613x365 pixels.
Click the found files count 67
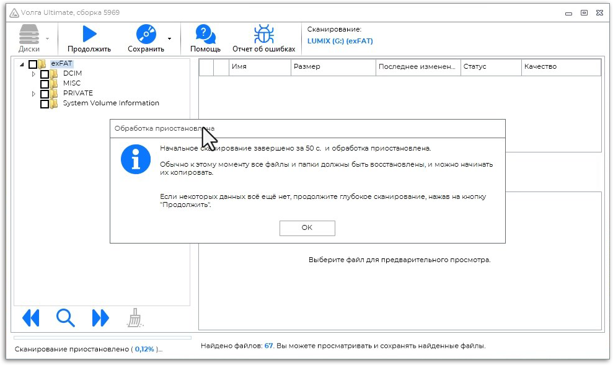(268, 346)
